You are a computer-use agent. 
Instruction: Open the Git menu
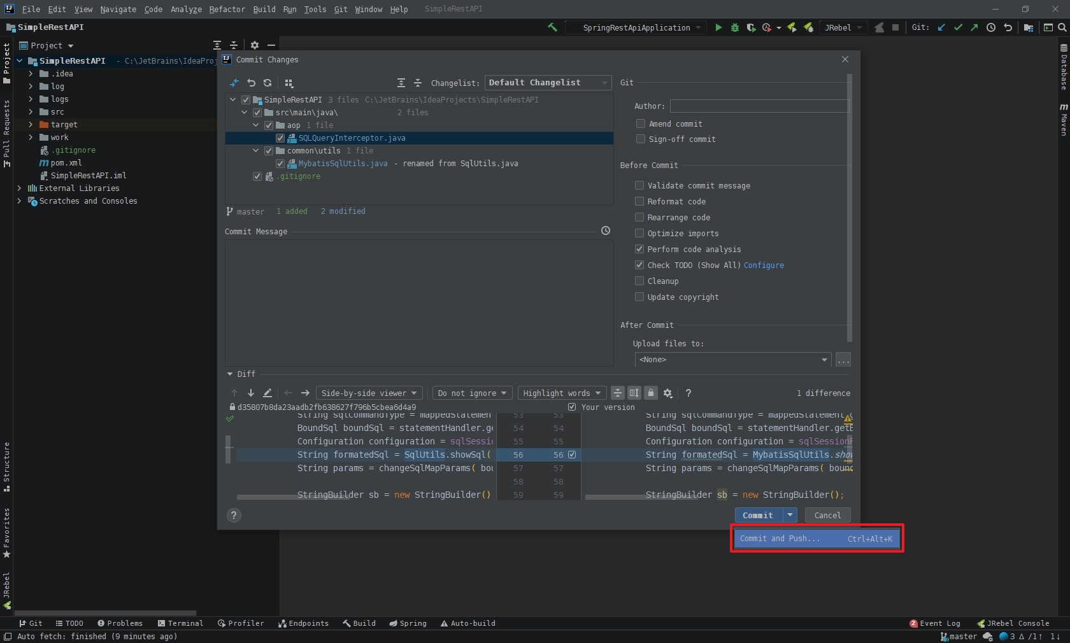[341, 9]
